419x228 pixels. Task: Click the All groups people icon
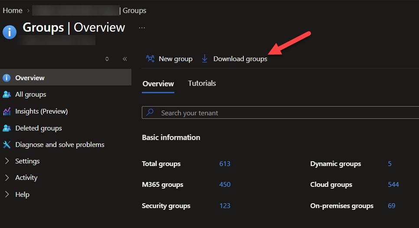point(7,94)
